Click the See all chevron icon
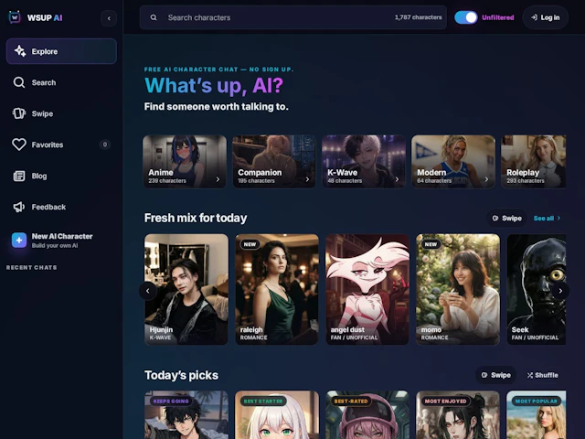The image size is (585, 439). 558,218
